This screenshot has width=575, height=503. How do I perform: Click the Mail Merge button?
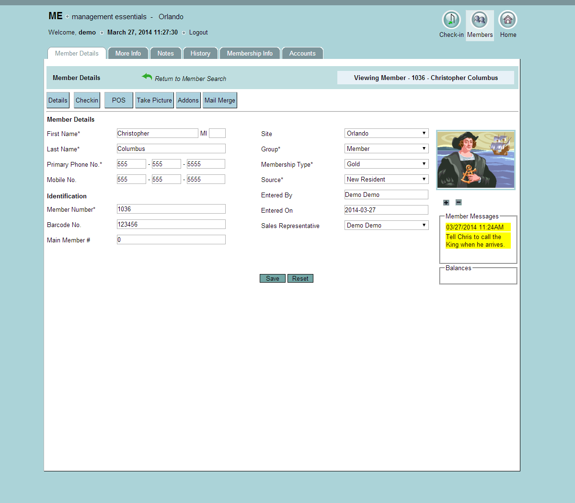[x=220, y=101]
